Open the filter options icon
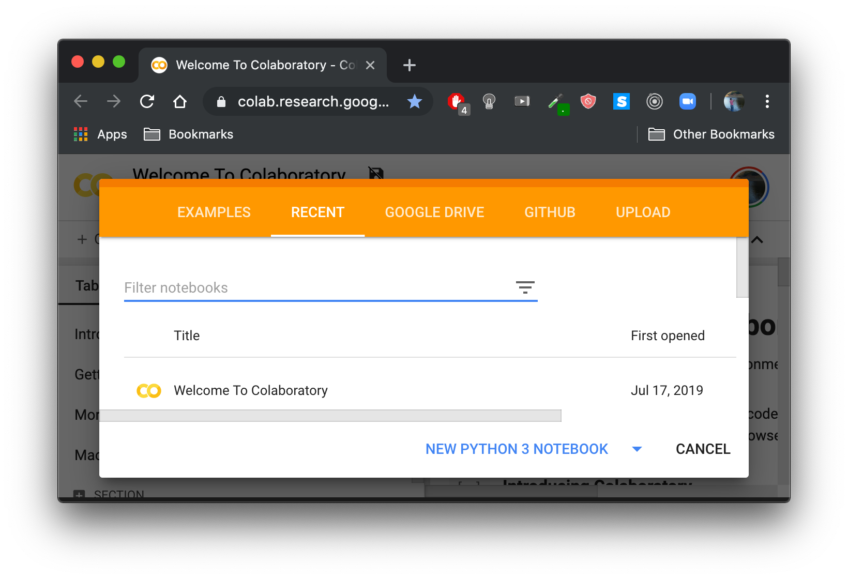Viewport: 848px width, 579px height. (x=525, y=287)
